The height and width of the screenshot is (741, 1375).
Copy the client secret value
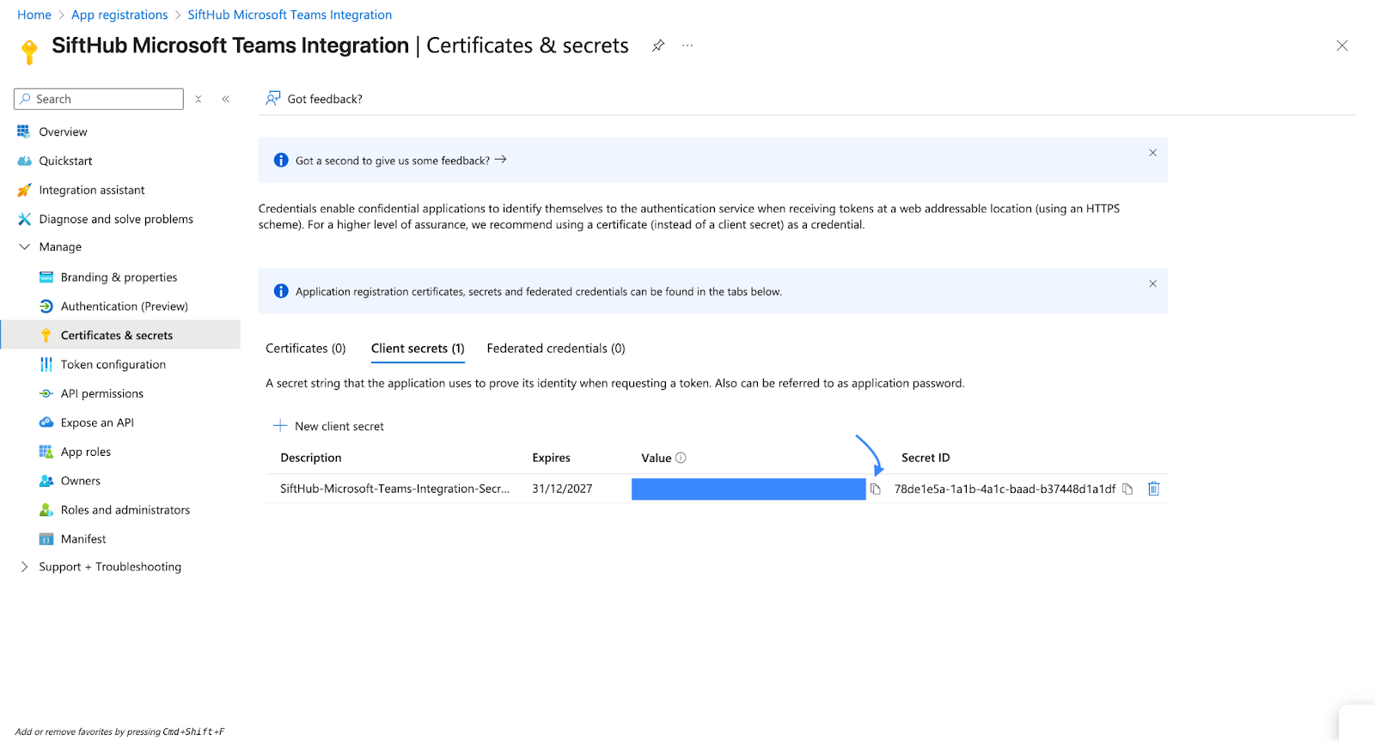click(875, 489)
